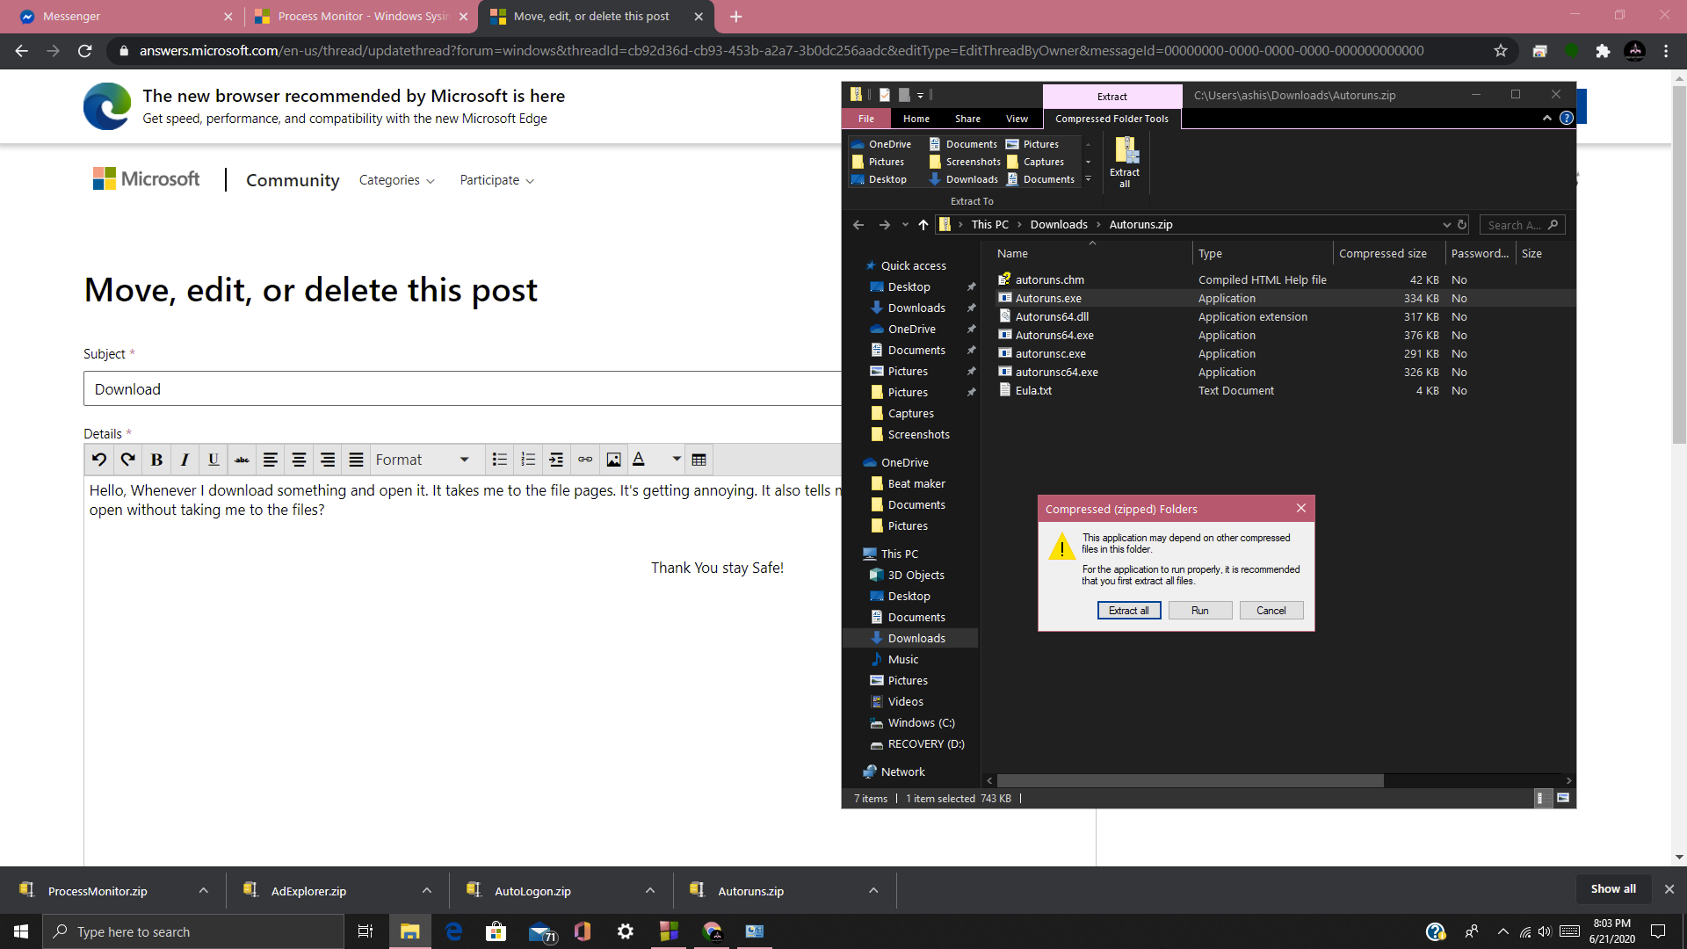
Task: Switch to Messenger browser tab
Action: pyautogui.click(x=122, y=17)
